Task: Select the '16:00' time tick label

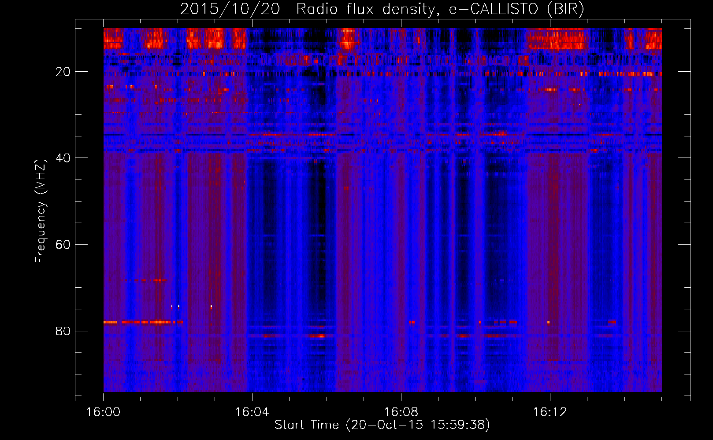Action: click(x=103, y=412)
